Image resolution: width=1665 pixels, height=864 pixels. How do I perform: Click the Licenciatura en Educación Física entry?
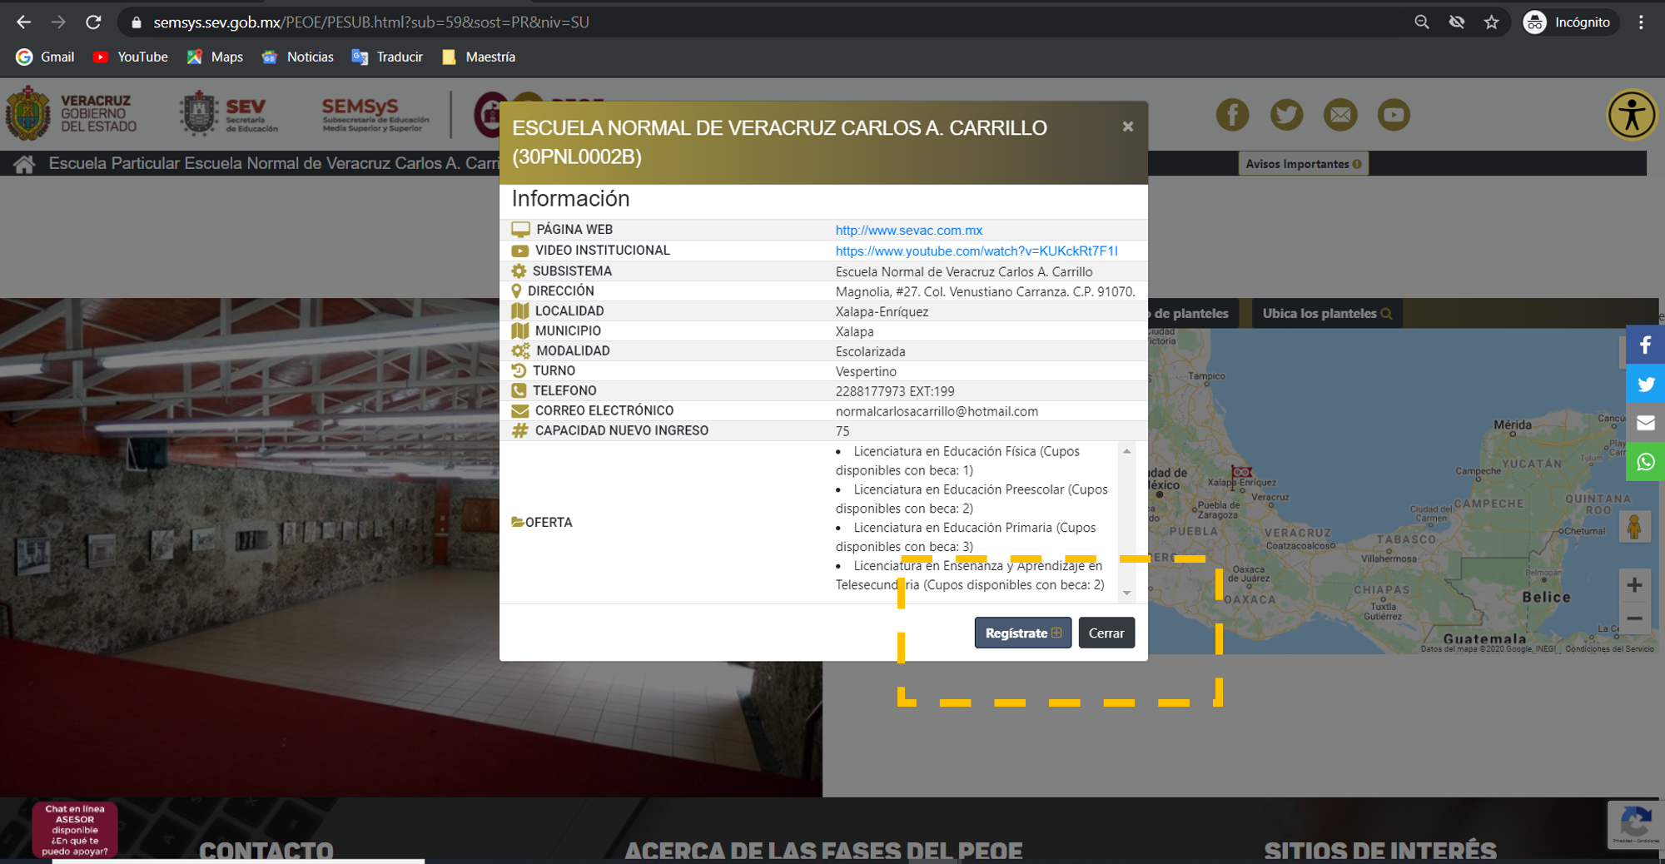click(x=957, y=460)
